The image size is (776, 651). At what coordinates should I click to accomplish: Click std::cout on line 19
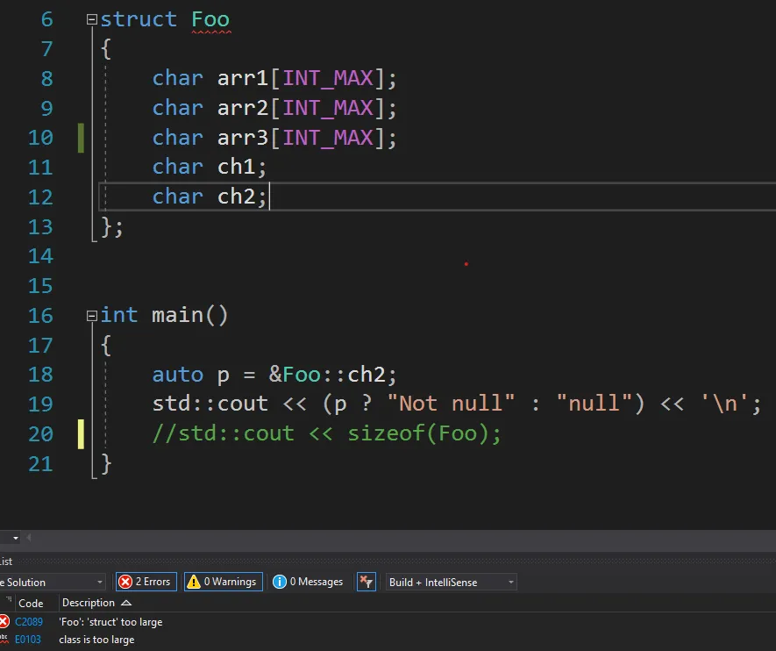click(210, 404)
